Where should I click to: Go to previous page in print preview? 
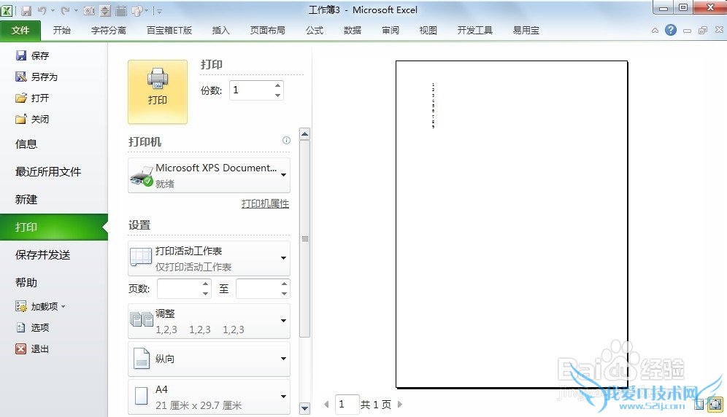coord(326,405)
